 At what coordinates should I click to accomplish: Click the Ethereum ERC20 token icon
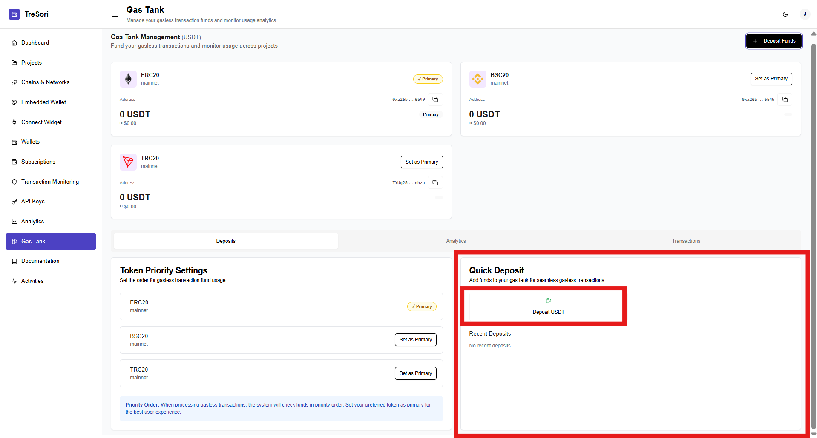(128, 79)
